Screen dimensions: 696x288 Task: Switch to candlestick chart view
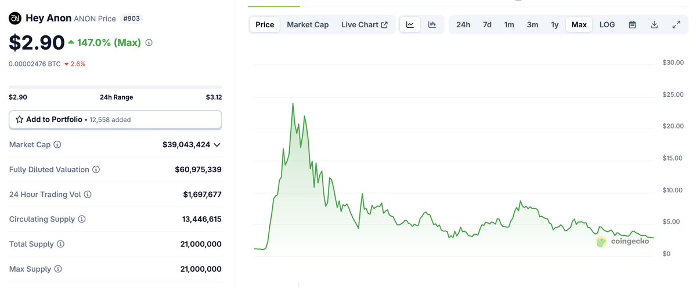coord(432,24)
